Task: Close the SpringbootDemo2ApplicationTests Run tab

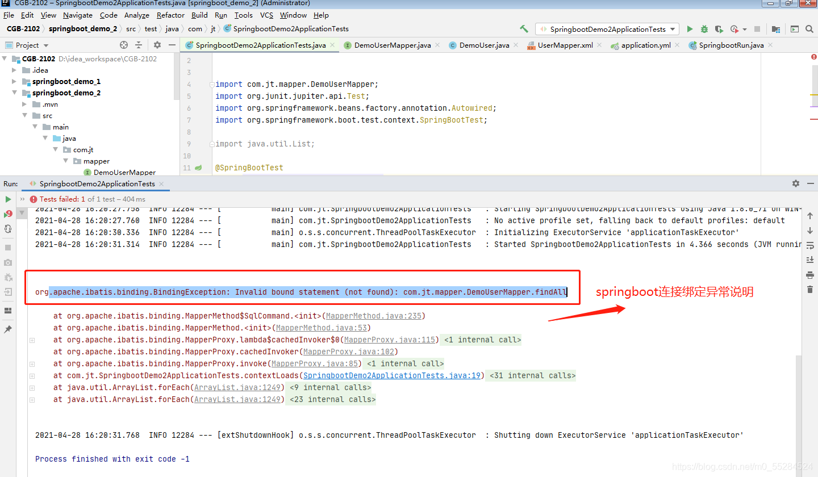Action: [x=161, y=184]
